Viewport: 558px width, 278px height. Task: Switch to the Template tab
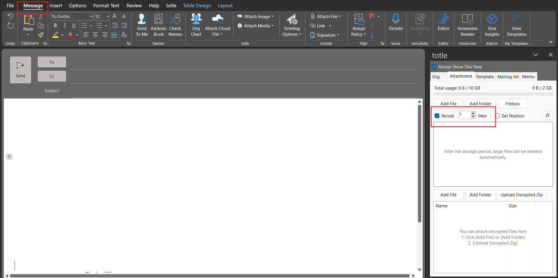click(x=484, y=77)
